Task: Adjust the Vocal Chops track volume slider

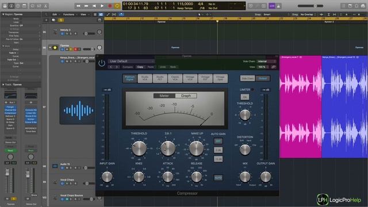Action: point(89,183)
